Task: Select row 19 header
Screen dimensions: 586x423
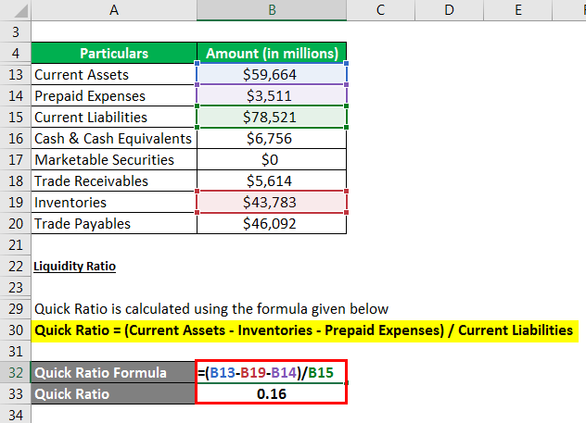Action: coord(16,202)
